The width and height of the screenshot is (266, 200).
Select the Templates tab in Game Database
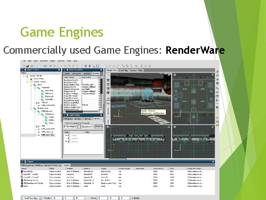pyautogui.click(x=87, y=74)
